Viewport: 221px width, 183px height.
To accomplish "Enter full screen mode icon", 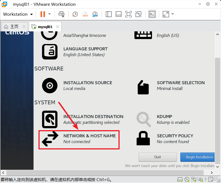I will (x=128, y=14).
